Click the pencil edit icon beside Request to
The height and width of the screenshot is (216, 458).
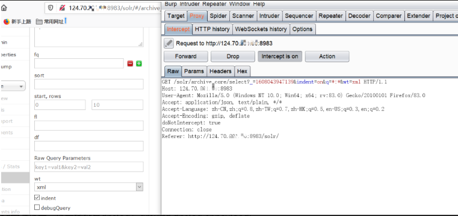(169, 43)
